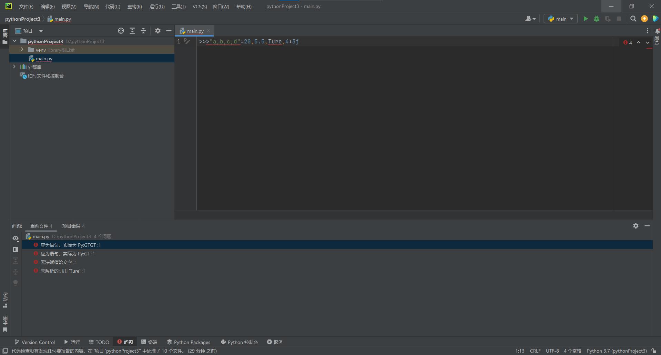Expand all items in the project tree

pyautogui.click(x=132, y=31)
